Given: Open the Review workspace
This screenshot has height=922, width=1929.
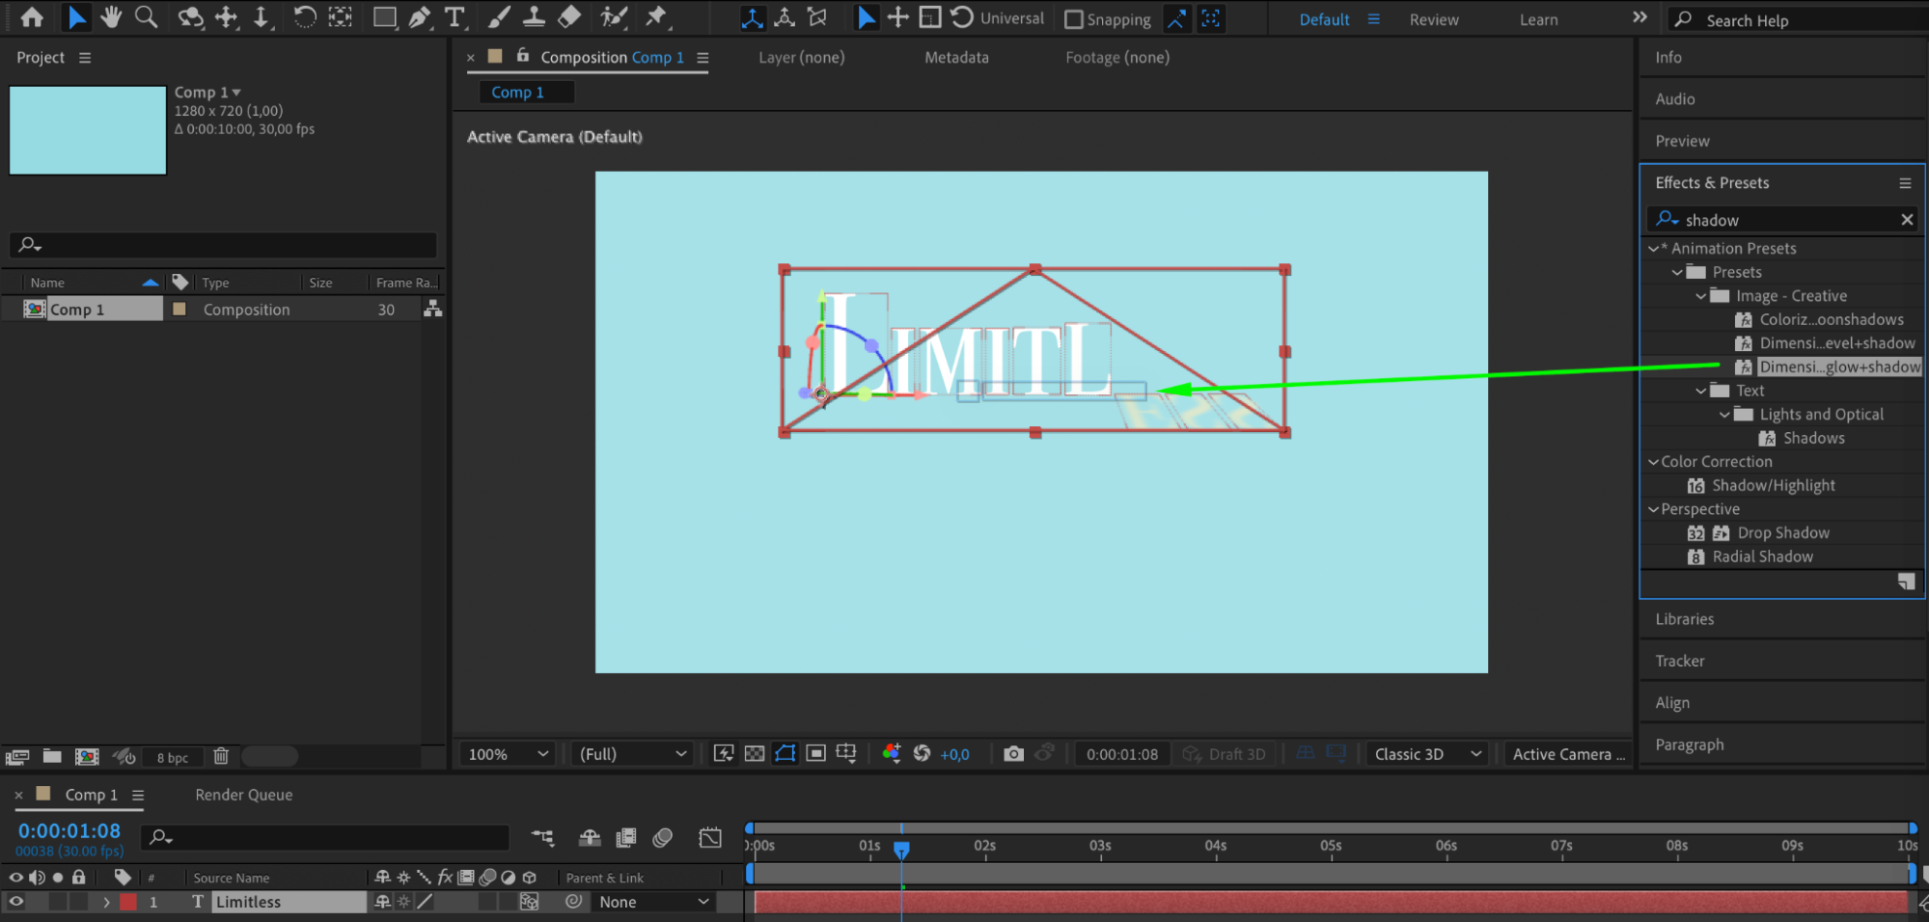Looking at the screenshot, I should pyautogui.click(x=1433, y=19).
